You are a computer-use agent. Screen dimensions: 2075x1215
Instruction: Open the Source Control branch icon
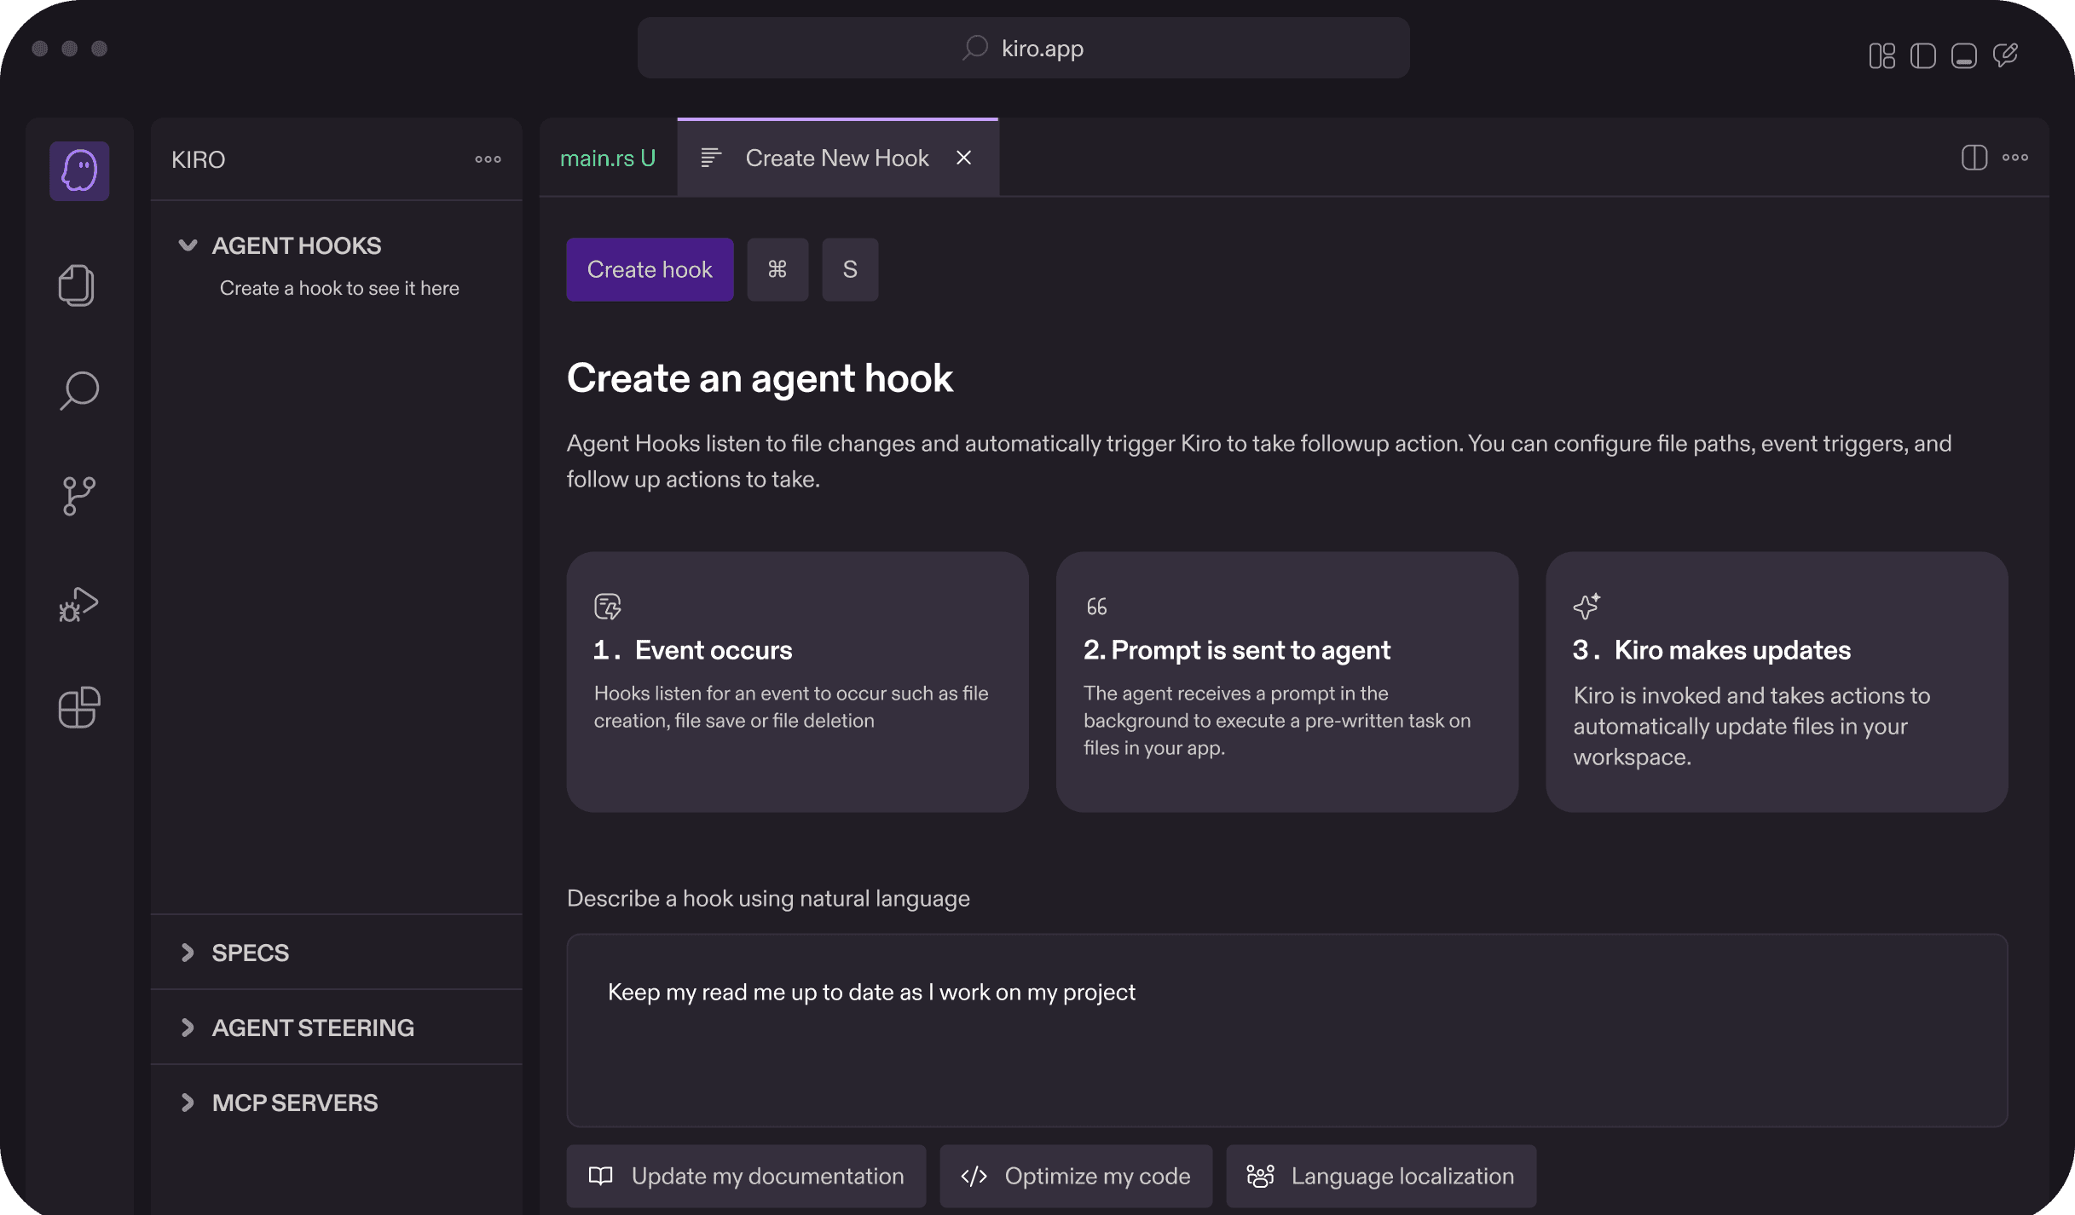click(x=79, y=496)
